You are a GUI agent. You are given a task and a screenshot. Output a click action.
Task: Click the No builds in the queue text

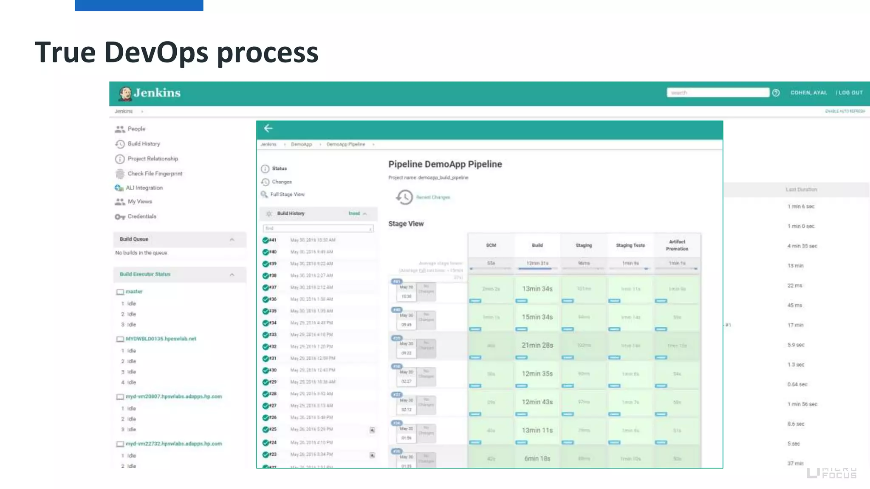[x=141, y=253]
